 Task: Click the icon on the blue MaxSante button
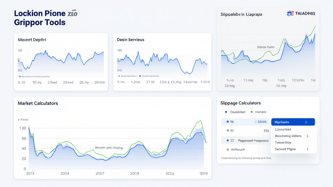click(306, 122)
